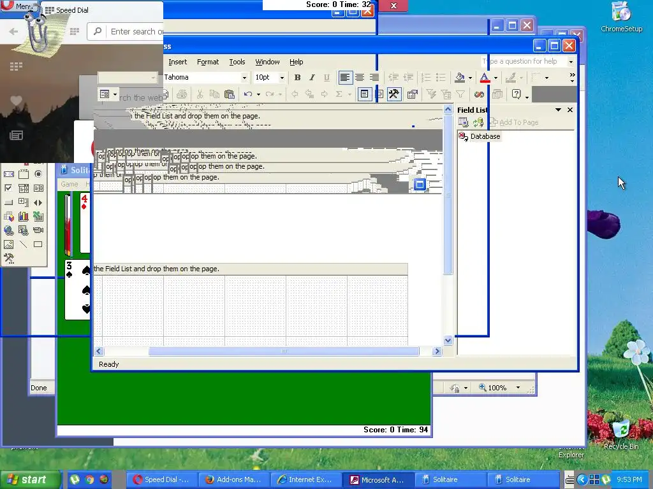
Task: Select the Office Spreadsheet toolbox tool
Action: click(x=38, y=216)
